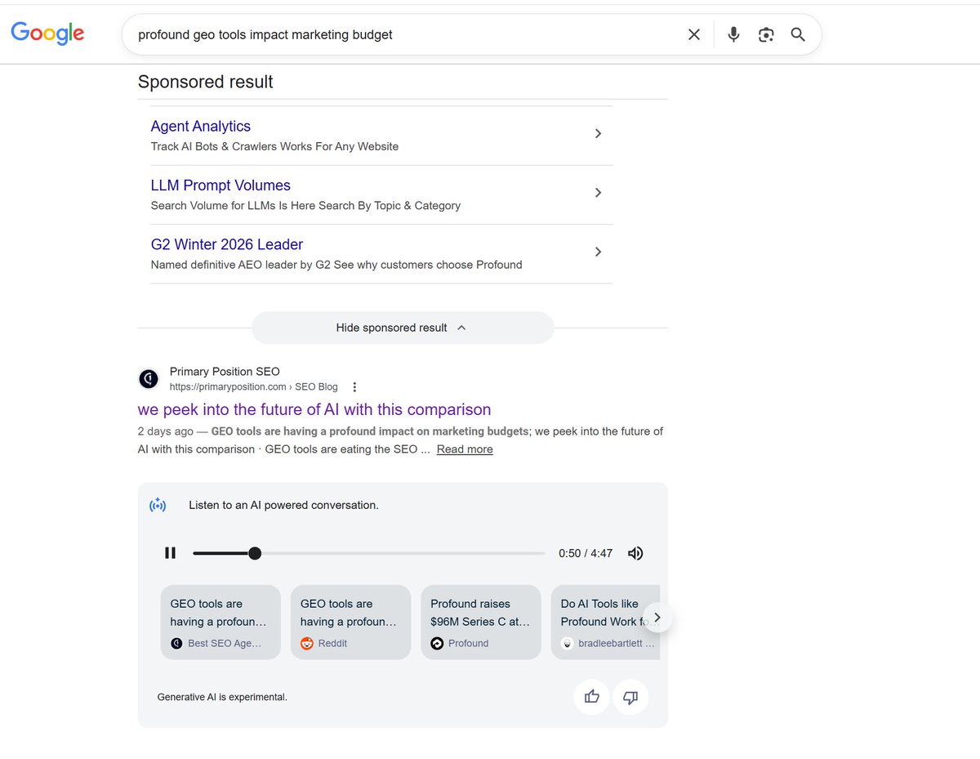Image resolution: width=980 pixels, height=759 pixels.
Task: Click the Primary Position SEO favicon
Action: (x=149, y=379)
